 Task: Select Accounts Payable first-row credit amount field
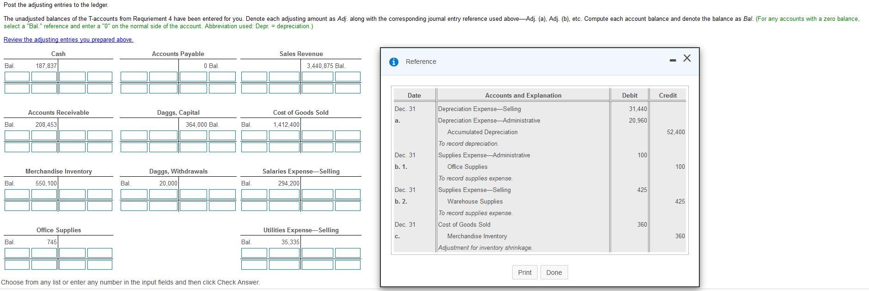(x=193, y=77)
